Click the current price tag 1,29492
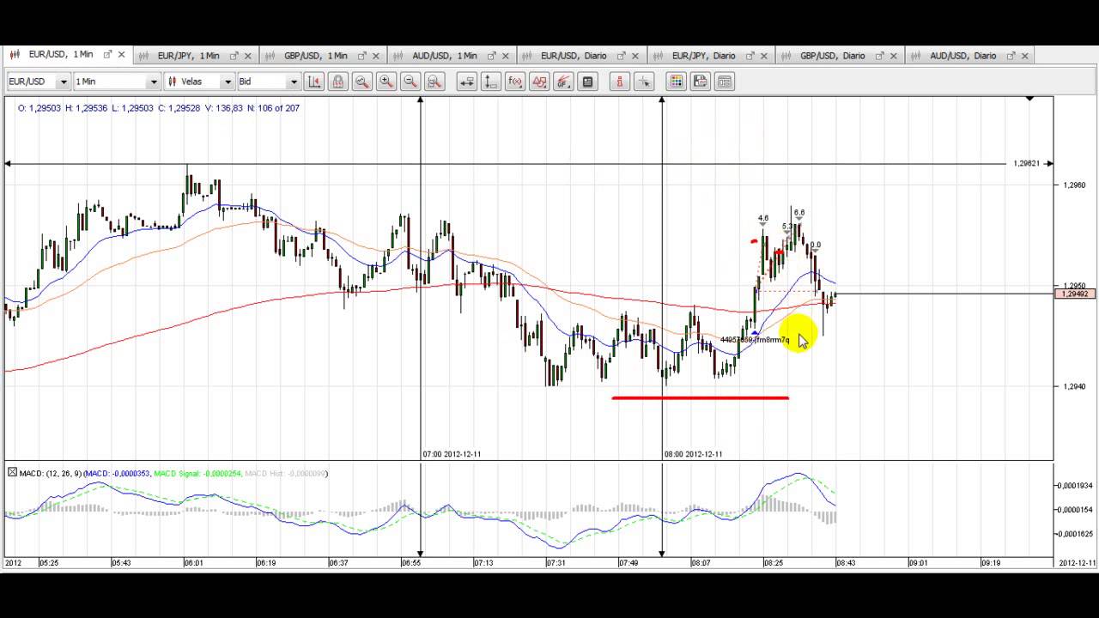 (1075, 294)
